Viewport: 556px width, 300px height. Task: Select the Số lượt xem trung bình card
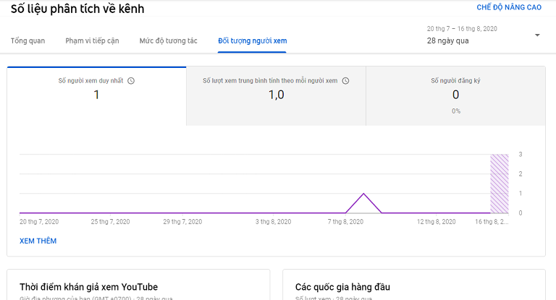pos(276,96)
